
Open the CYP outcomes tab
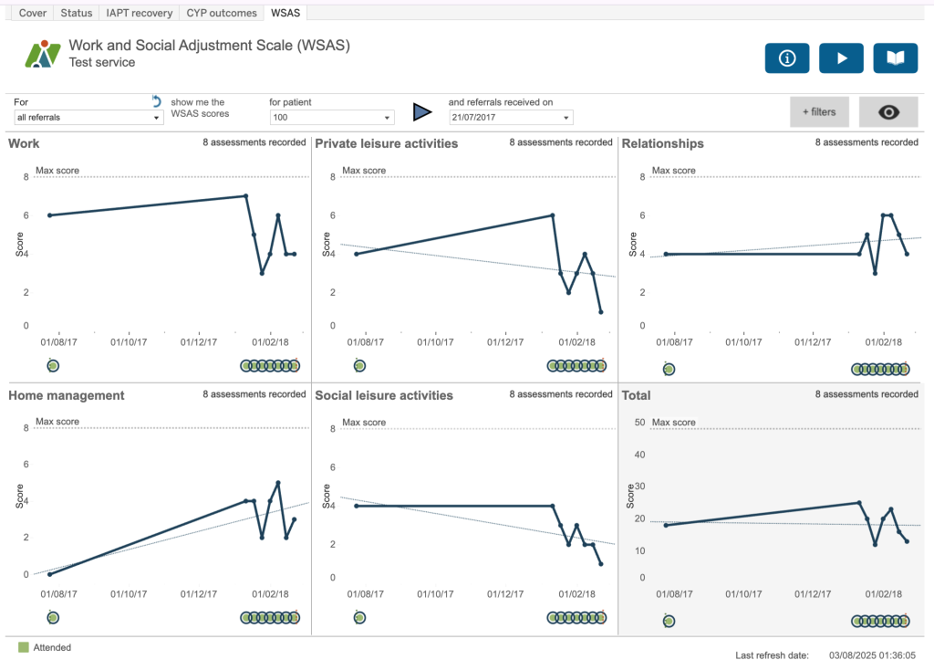[222, 13]
